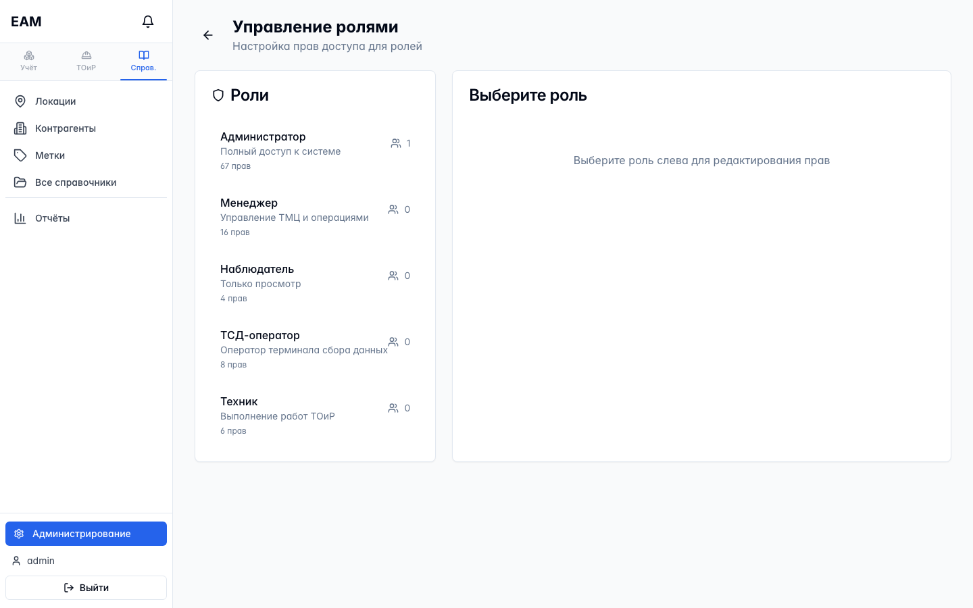Click the EAM logo text
Screen dimensions: 973x608
pyautogui.click(x=26, y=22)
